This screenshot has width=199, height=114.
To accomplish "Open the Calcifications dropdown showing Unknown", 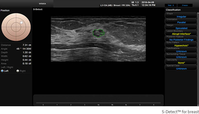I will (x=181, y=50).
